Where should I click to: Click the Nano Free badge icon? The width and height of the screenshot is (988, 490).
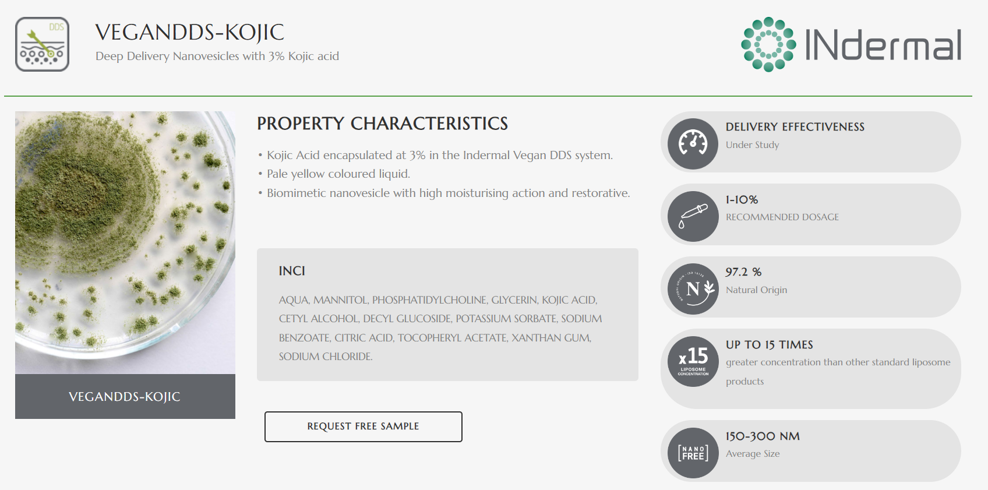pyautogui.click(x=693, y=453)
